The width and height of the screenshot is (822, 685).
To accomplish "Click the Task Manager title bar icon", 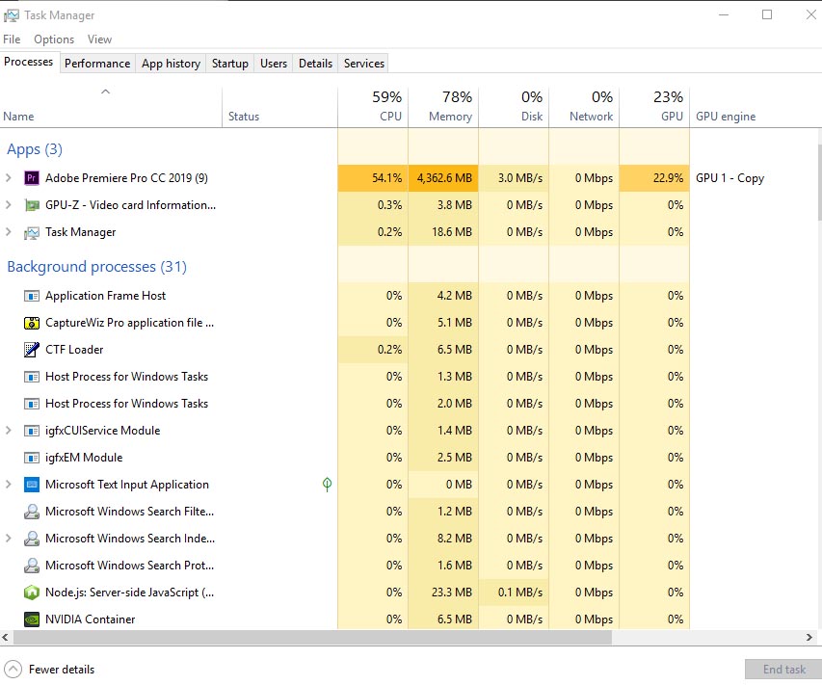I will [11, 15].
